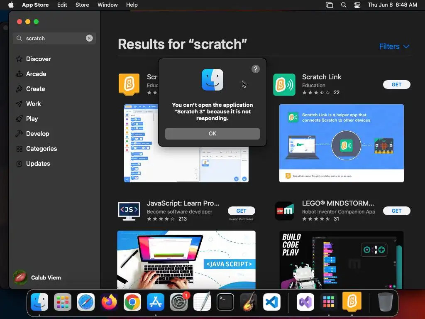Open the Edit menu
Image resolution: width=425 pixels, height=319 pixels.
point(62,5)
